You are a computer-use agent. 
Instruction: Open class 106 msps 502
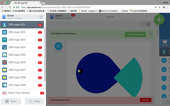click(x=22, y=32)
